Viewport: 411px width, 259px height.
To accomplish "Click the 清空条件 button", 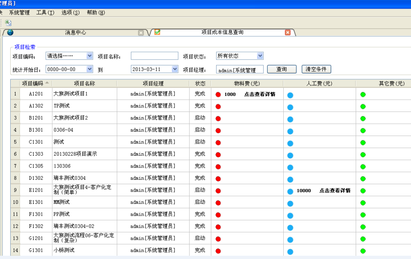I will pos(316,69).
